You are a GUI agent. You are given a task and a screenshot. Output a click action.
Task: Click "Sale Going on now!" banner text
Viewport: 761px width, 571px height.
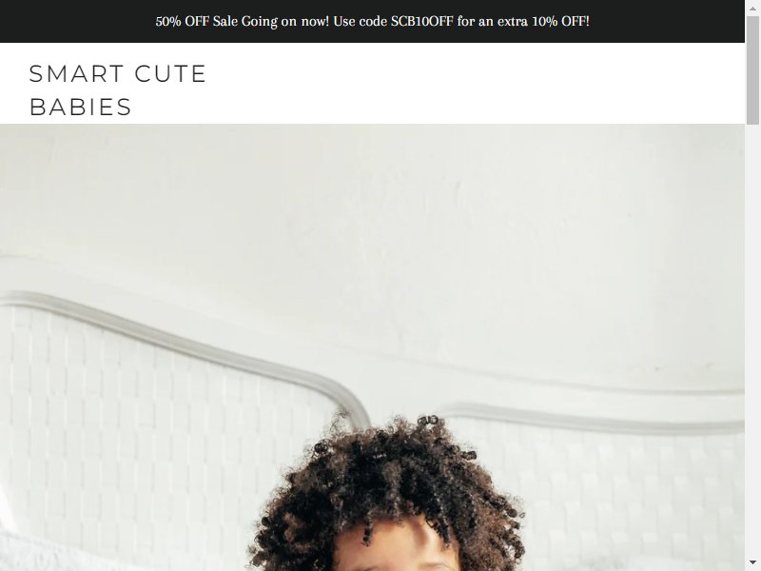point(271,21)
